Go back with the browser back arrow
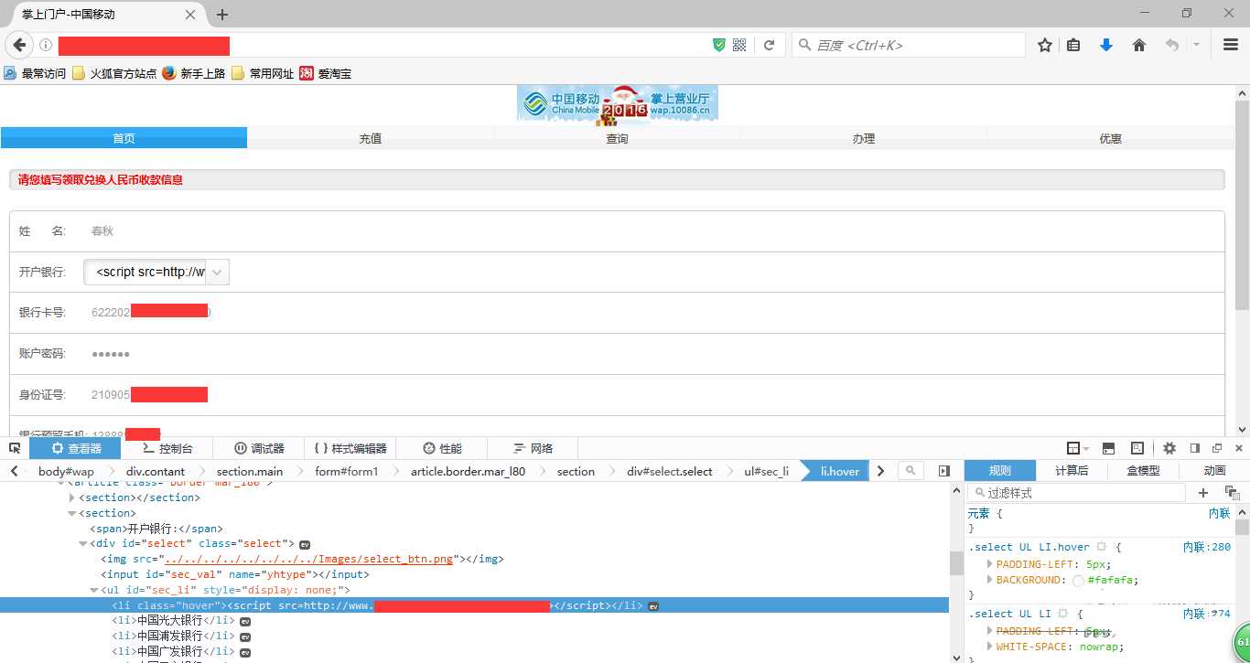 pos(19,45)
